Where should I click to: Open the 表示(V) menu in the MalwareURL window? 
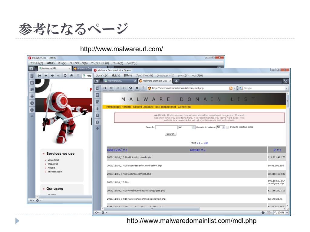[x=62, y=63]
